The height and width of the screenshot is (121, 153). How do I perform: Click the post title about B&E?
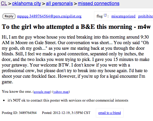pyautogui.click(x=76, y=27)
